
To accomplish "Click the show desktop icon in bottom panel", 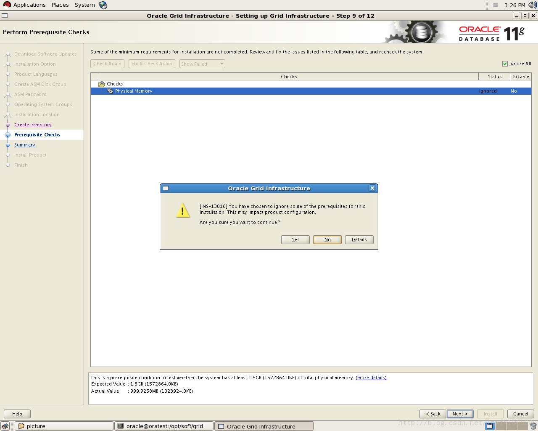I will click(x=5, y=426).
